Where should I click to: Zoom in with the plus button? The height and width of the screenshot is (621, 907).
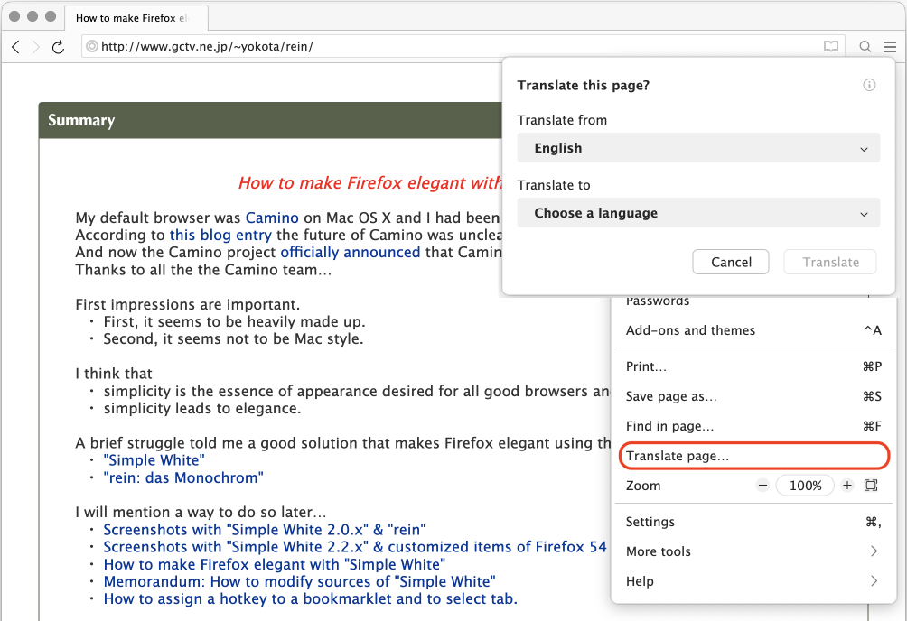[x=846, y=486]
